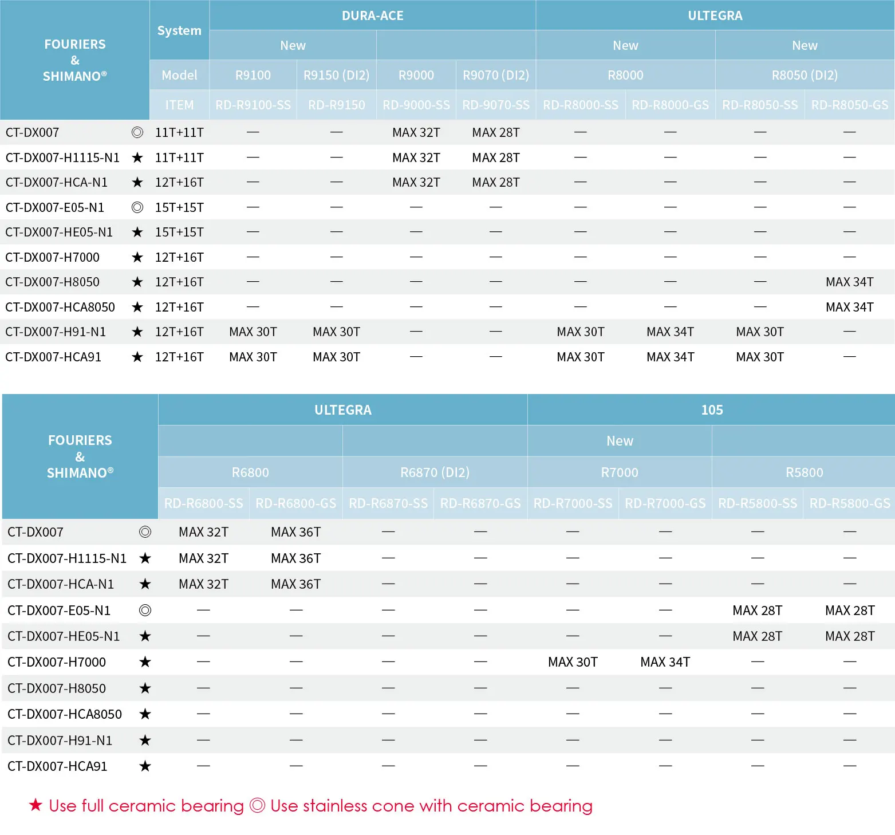
Task: Click the red star in the legend
Action: coord(36,806)
